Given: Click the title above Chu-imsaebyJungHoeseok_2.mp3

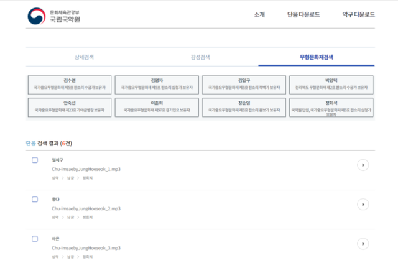Looking at the screenshot, I should pos(55,200).
